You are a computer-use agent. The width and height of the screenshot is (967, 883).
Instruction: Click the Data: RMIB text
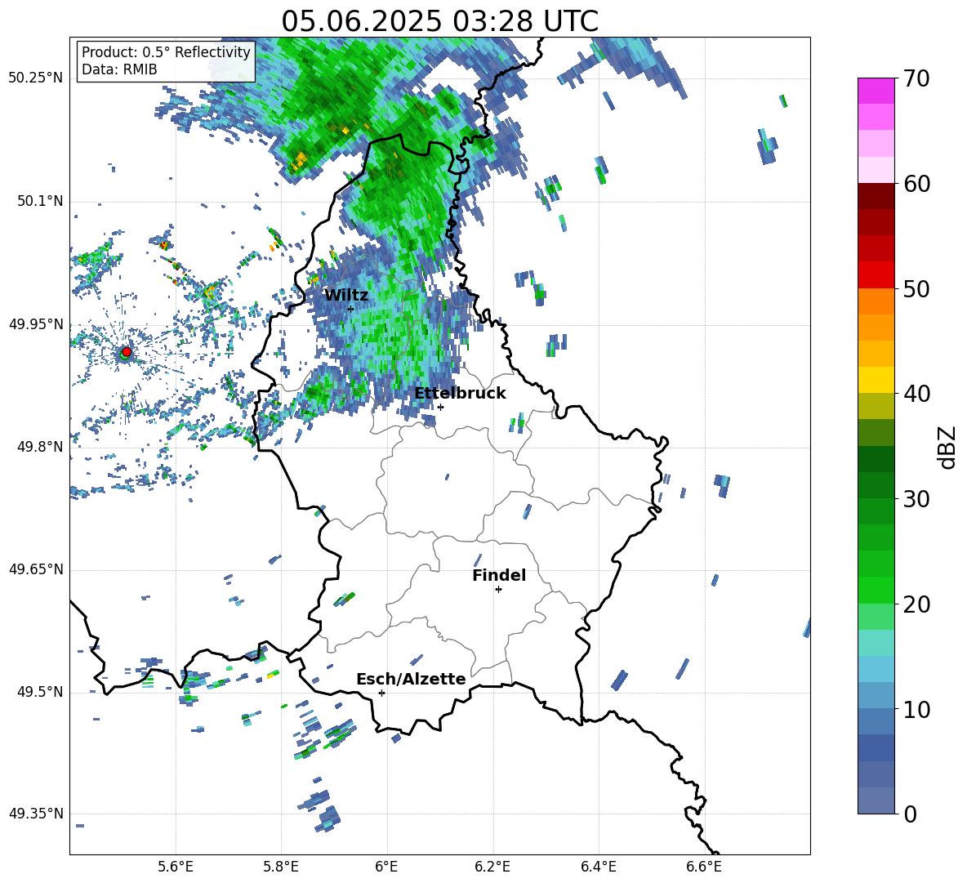(x=119, y=69)
